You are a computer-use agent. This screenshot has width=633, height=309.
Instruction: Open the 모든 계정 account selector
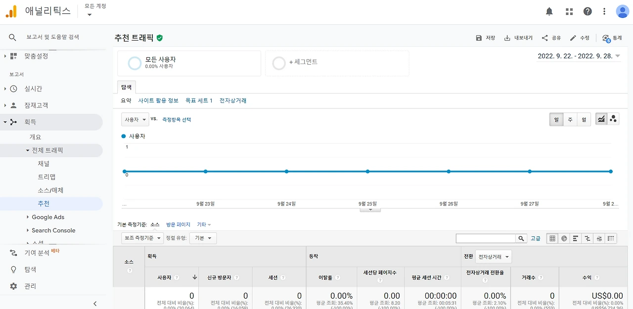(x=95, y=10)
